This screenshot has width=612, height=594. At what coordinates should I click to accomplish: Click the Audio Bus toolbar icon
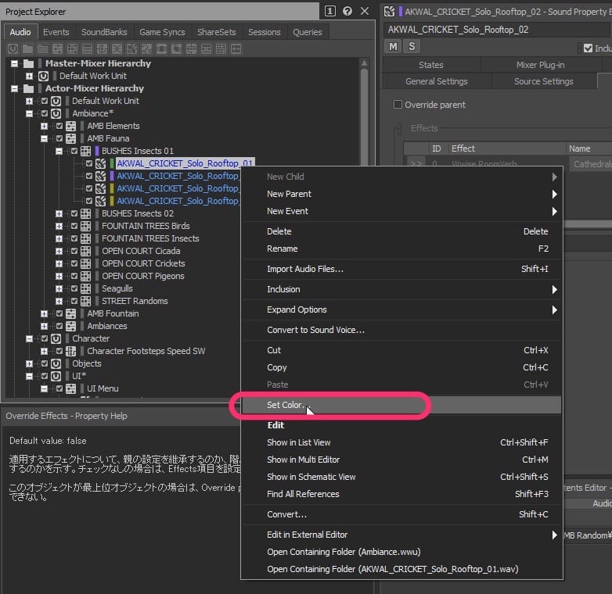click(x=161, y=48)
